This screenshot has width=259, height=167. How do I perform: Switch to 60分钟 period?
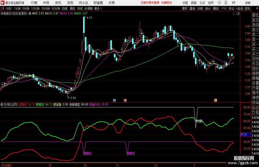tap(56, 9)
